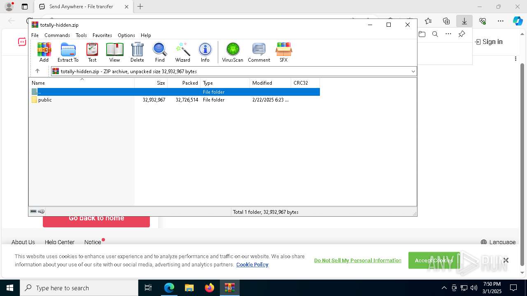Dismiss the cookie banner with X

[506, 260]
